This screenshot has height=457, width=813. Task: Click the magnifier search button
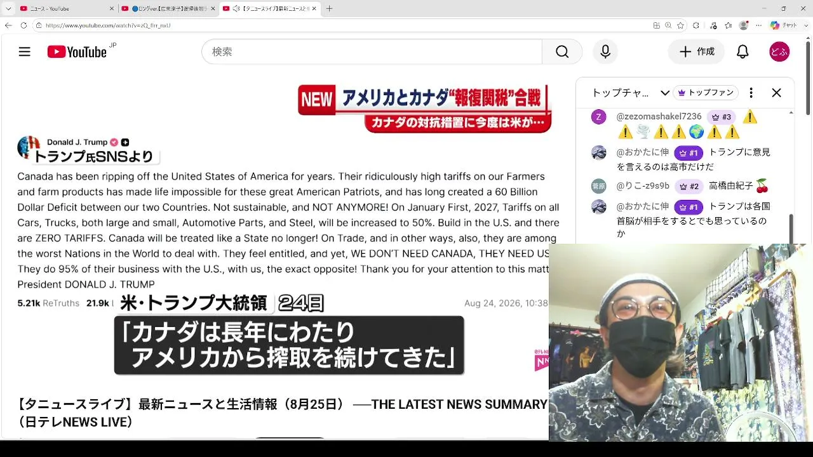click(x=562, y=52)
